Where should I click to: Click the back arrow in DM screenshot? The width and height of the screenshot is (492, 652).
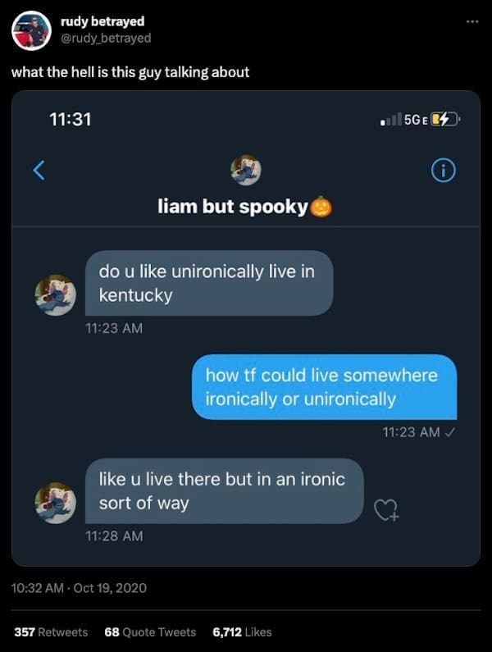coord(38,170)
